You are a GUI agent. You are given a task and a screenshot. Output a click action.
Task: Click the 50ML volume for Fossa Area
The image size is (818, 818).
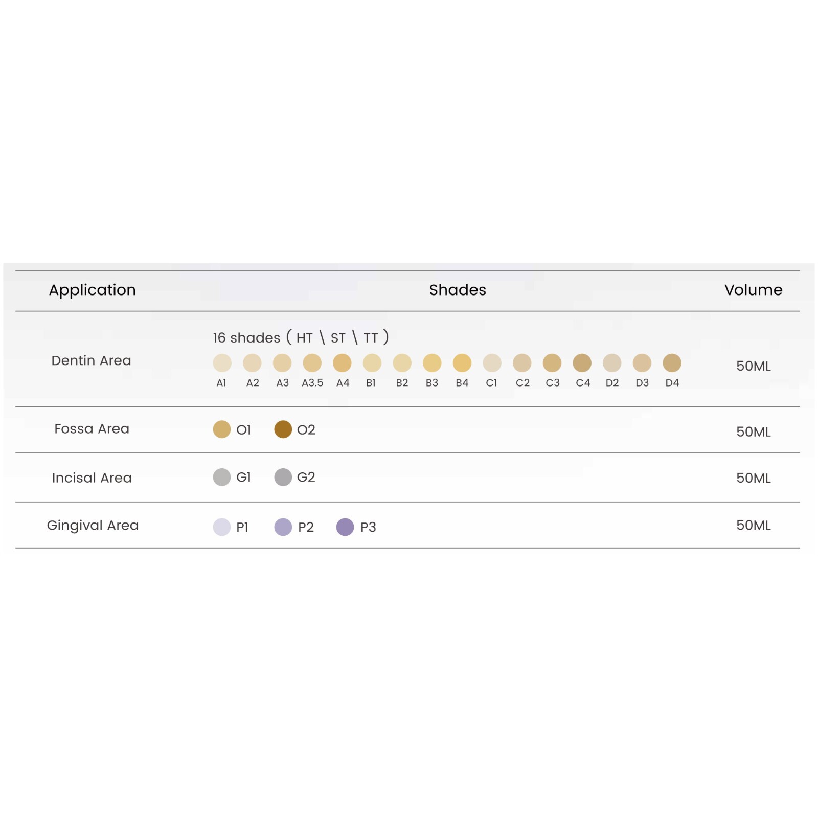pyautogui.click(x=753, y=431)
